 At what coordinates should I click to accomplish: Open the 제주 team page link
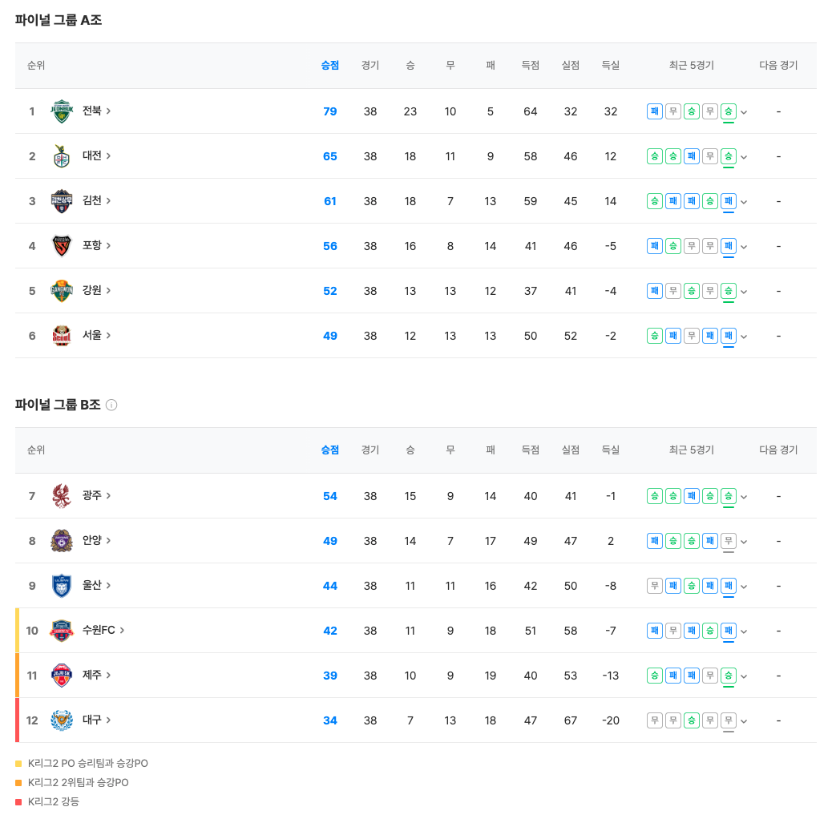pos(96,675)
